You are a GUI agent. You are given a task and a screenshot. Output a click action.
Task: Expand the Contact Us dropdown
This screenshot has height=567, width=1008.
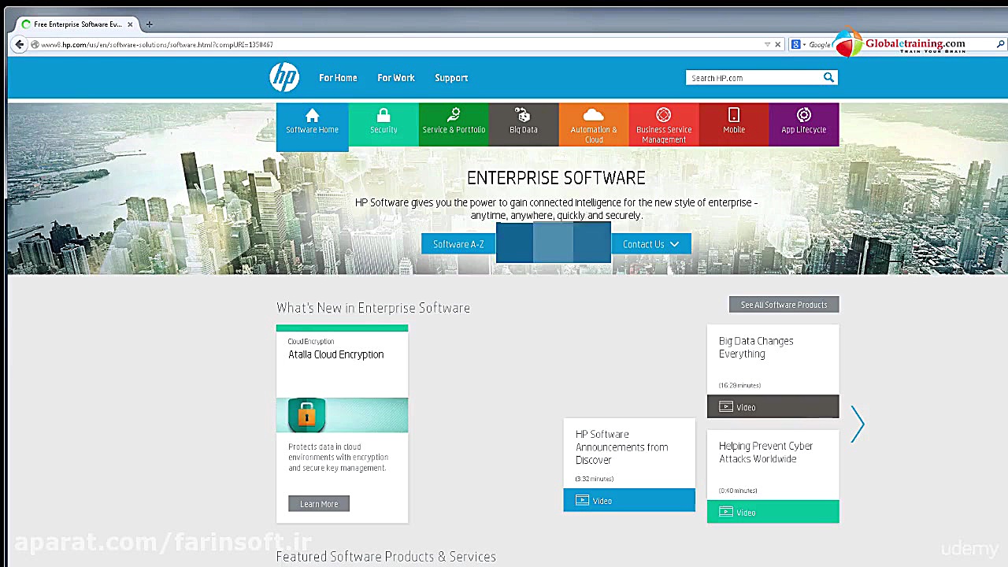point(651,244)
